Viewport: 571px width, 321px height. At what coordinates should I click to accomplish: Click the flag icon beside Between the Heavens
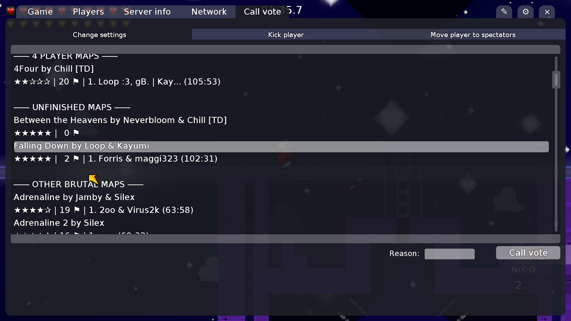click(76, 133)
